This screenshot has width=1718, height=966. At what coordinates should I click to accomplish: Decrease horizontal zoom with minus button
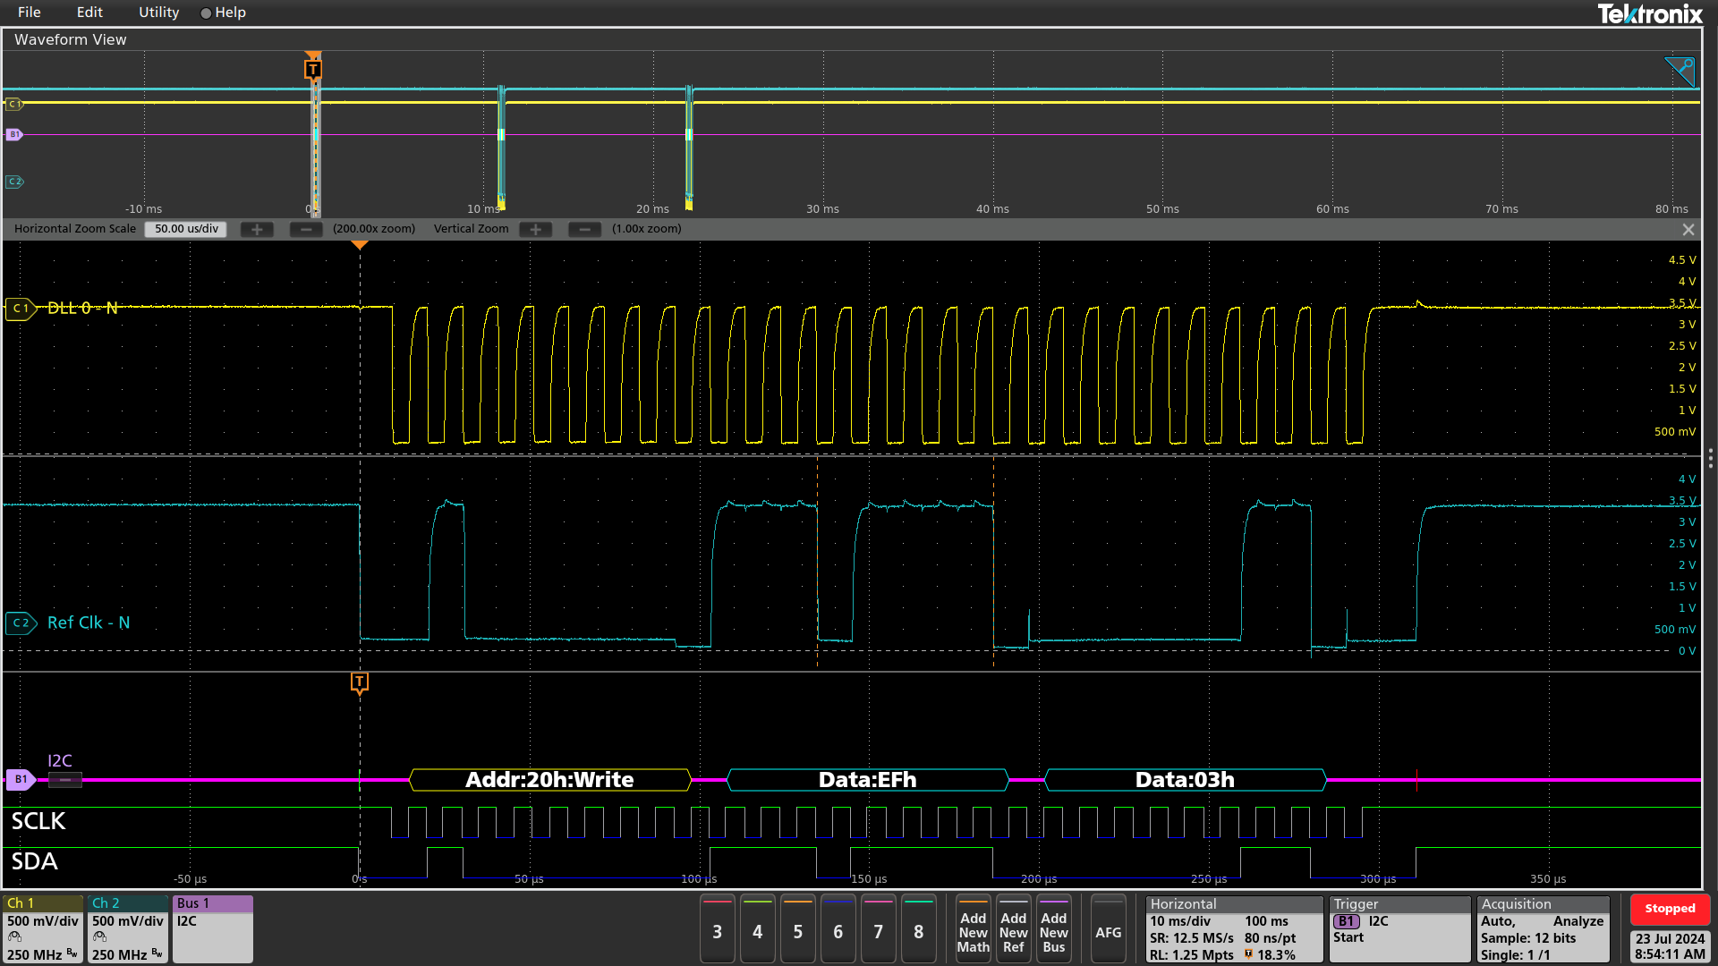click(x=306, y=230)
